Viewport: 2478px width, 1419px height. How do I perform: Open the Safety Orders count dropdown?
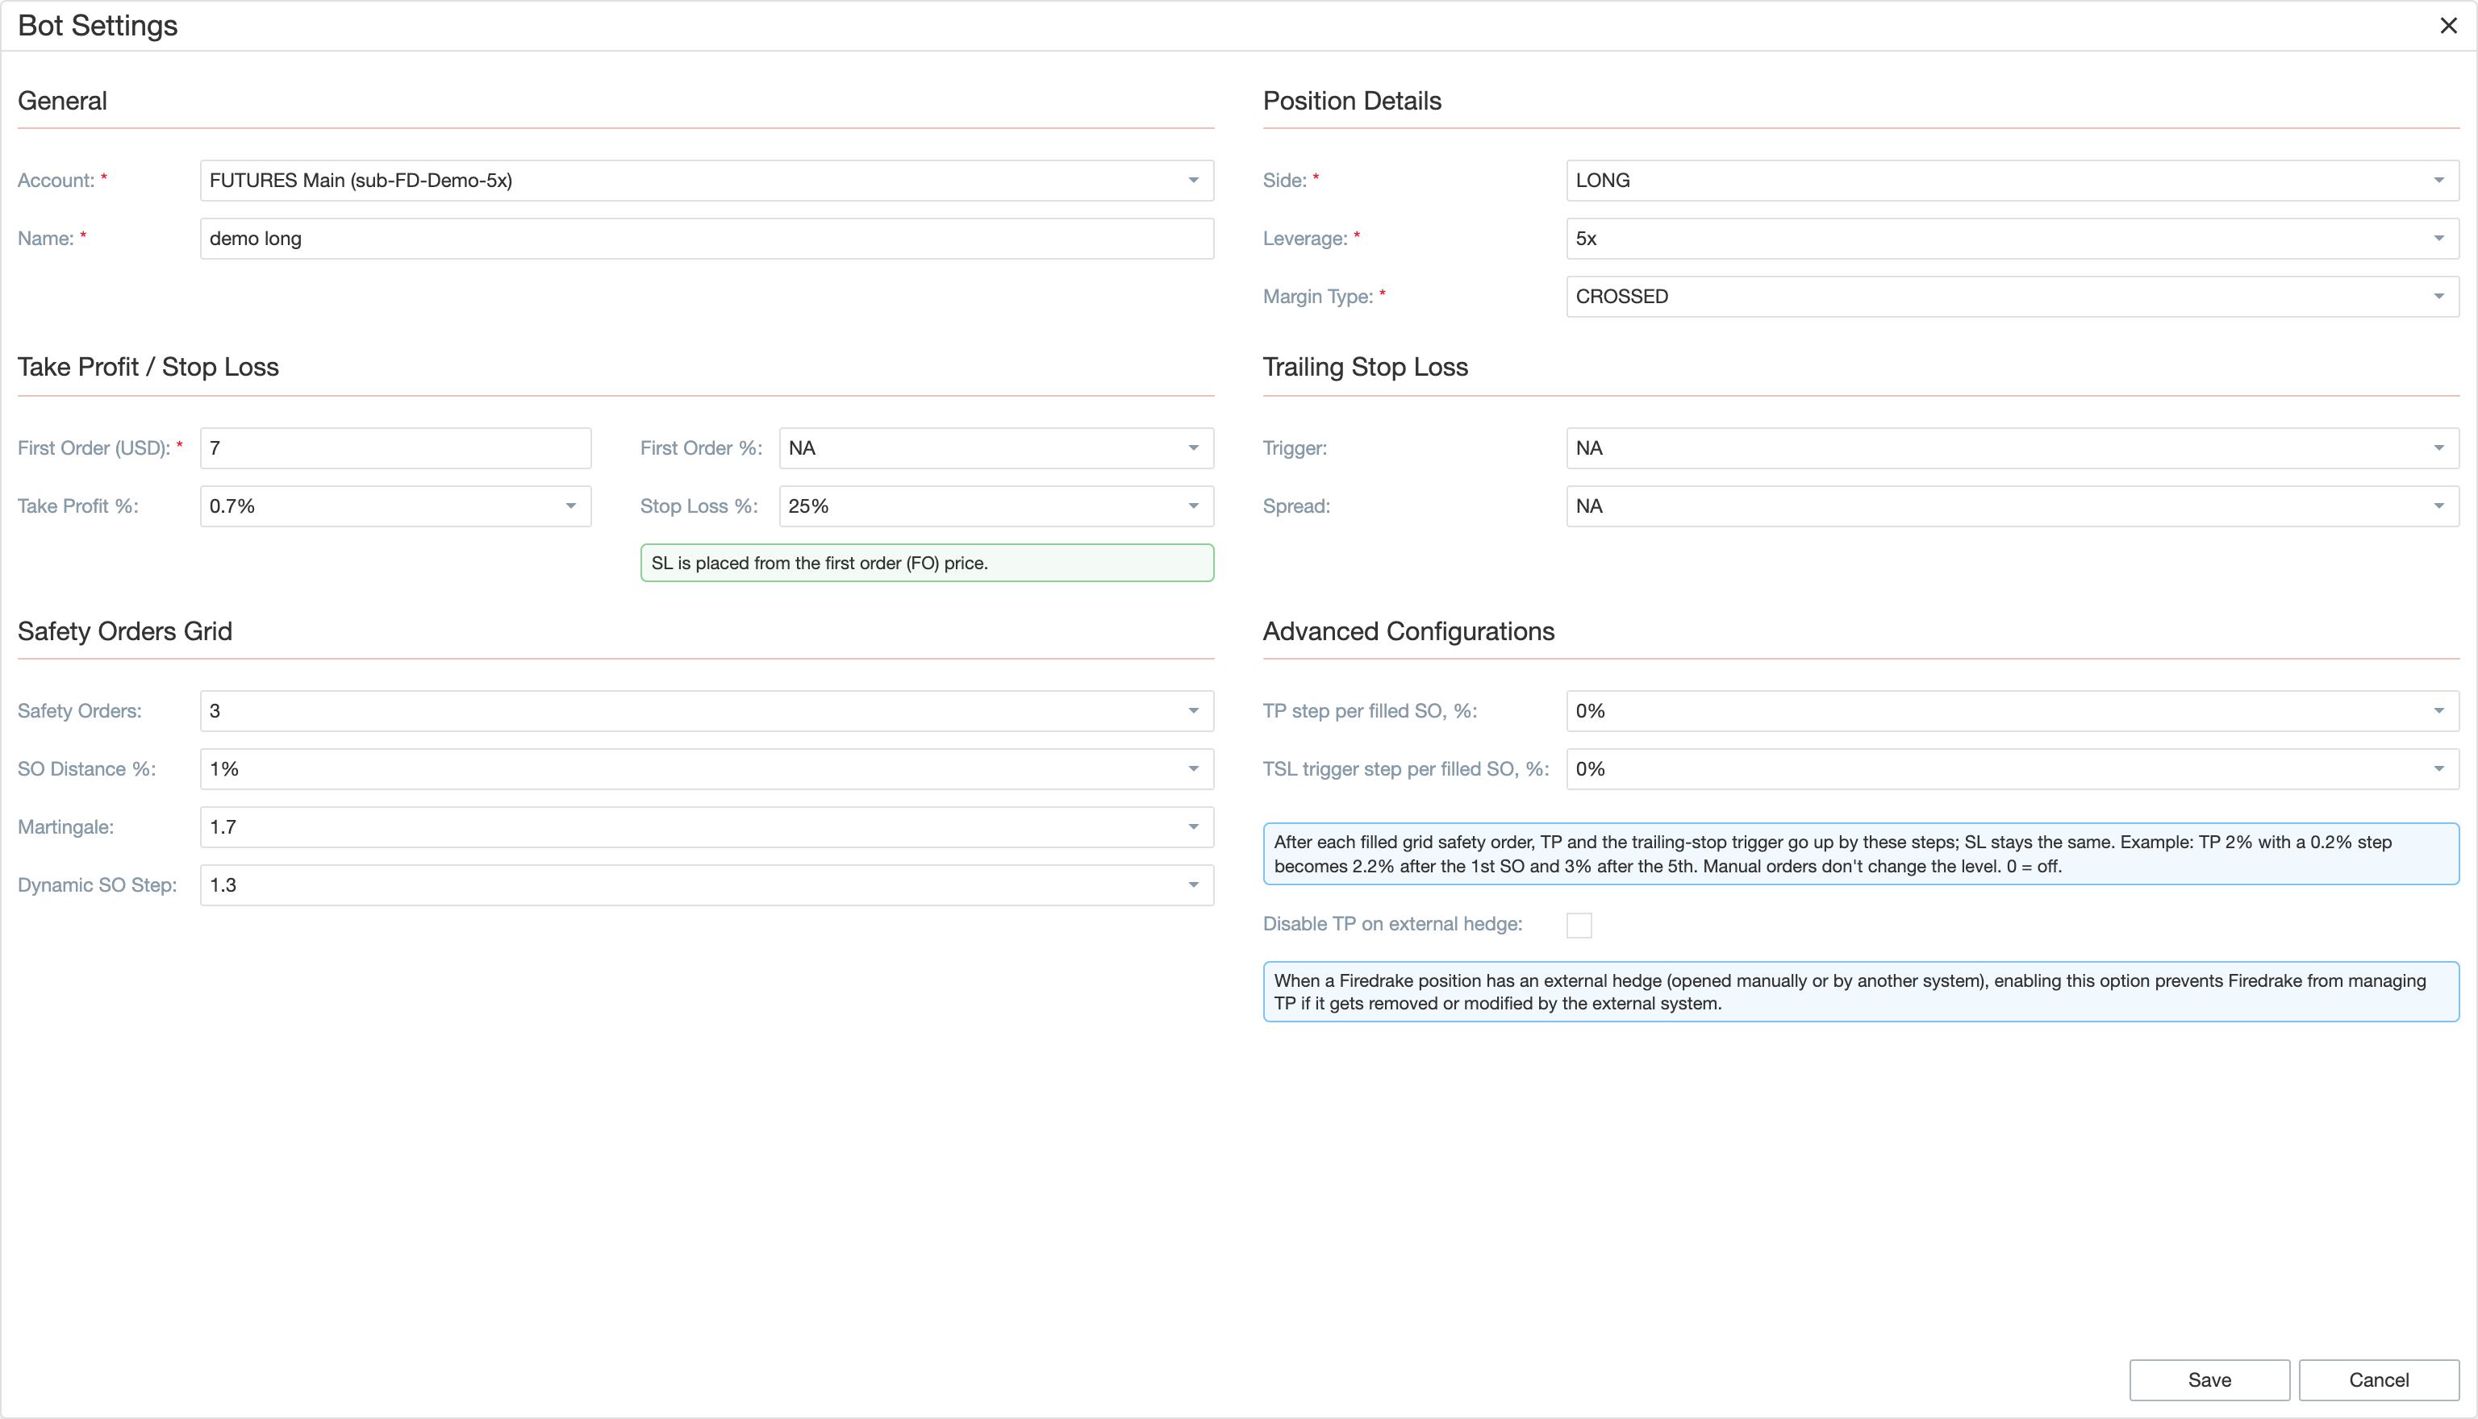(x=707, y=711)
